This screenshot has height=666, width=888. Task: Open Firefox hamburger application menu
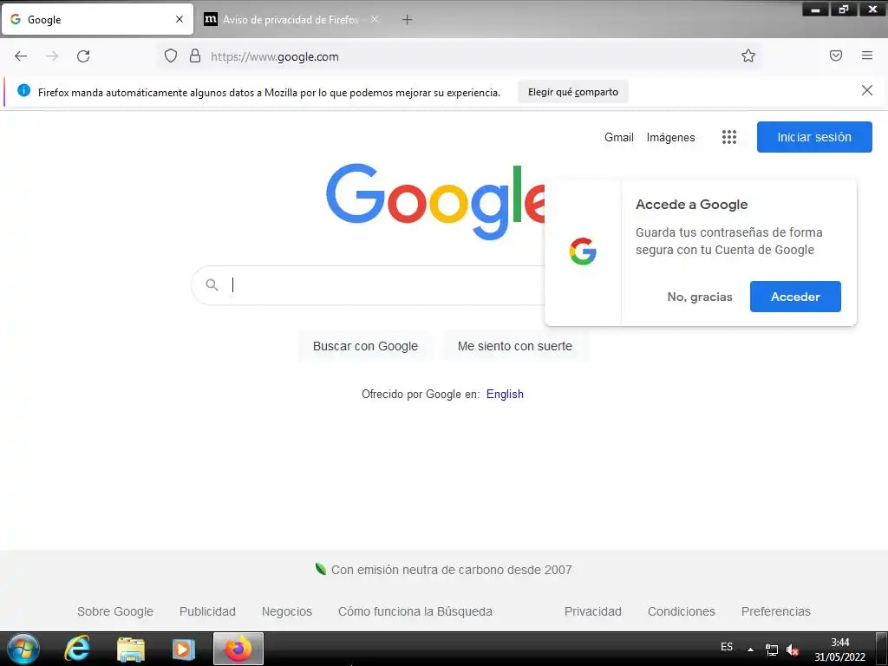pos(867,55)
